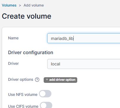Click the Add volume breadcrumb text

click(34, 5)
